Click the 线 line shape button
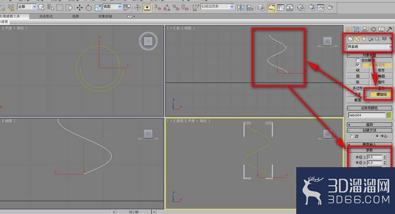395x214 pixels. tap(357, 71)
